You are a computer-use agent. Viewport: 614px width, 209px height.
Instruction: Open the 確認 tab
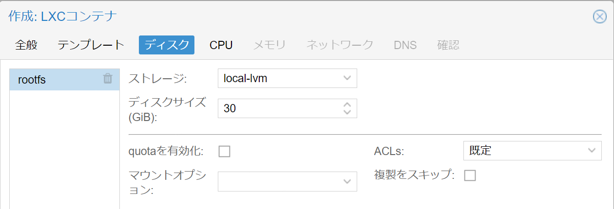point(448,45)
